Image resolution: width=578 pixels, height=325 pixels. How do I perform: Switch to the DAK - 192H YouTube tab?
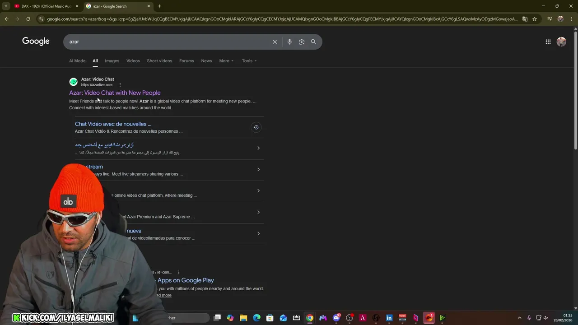46,6
